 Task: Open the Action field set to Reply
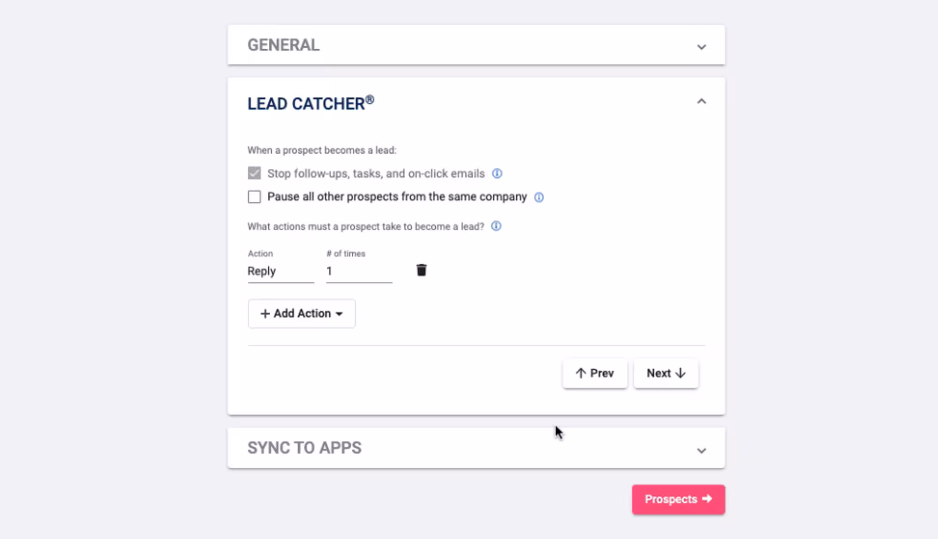coord(280,271)
